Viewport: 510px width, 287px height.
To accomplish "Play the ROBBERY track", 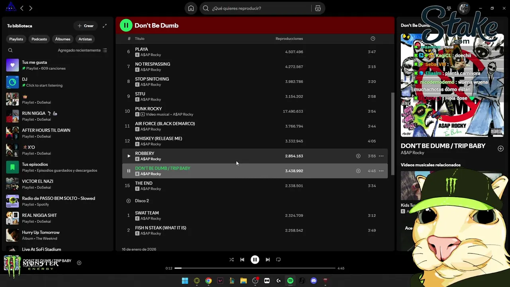I will (x=129, y=156).
